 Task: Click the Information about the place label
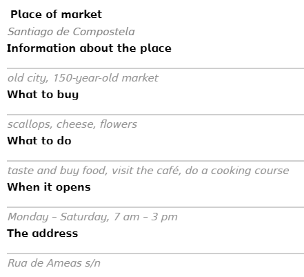(89, 48)
